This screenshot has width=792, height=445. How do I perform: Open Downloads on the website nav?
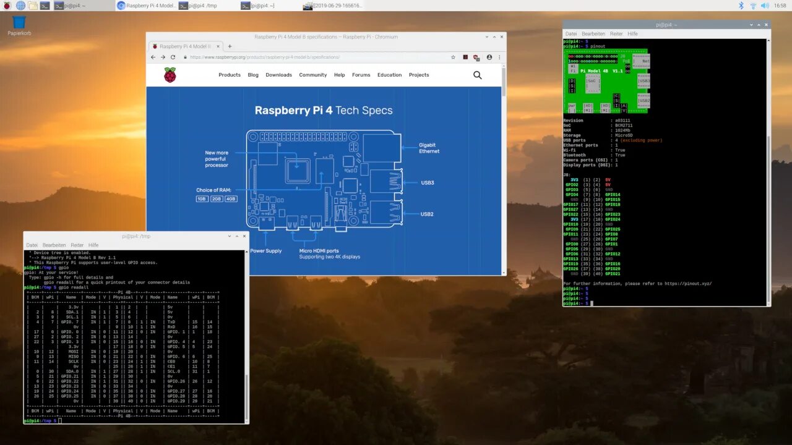point(279,75)
